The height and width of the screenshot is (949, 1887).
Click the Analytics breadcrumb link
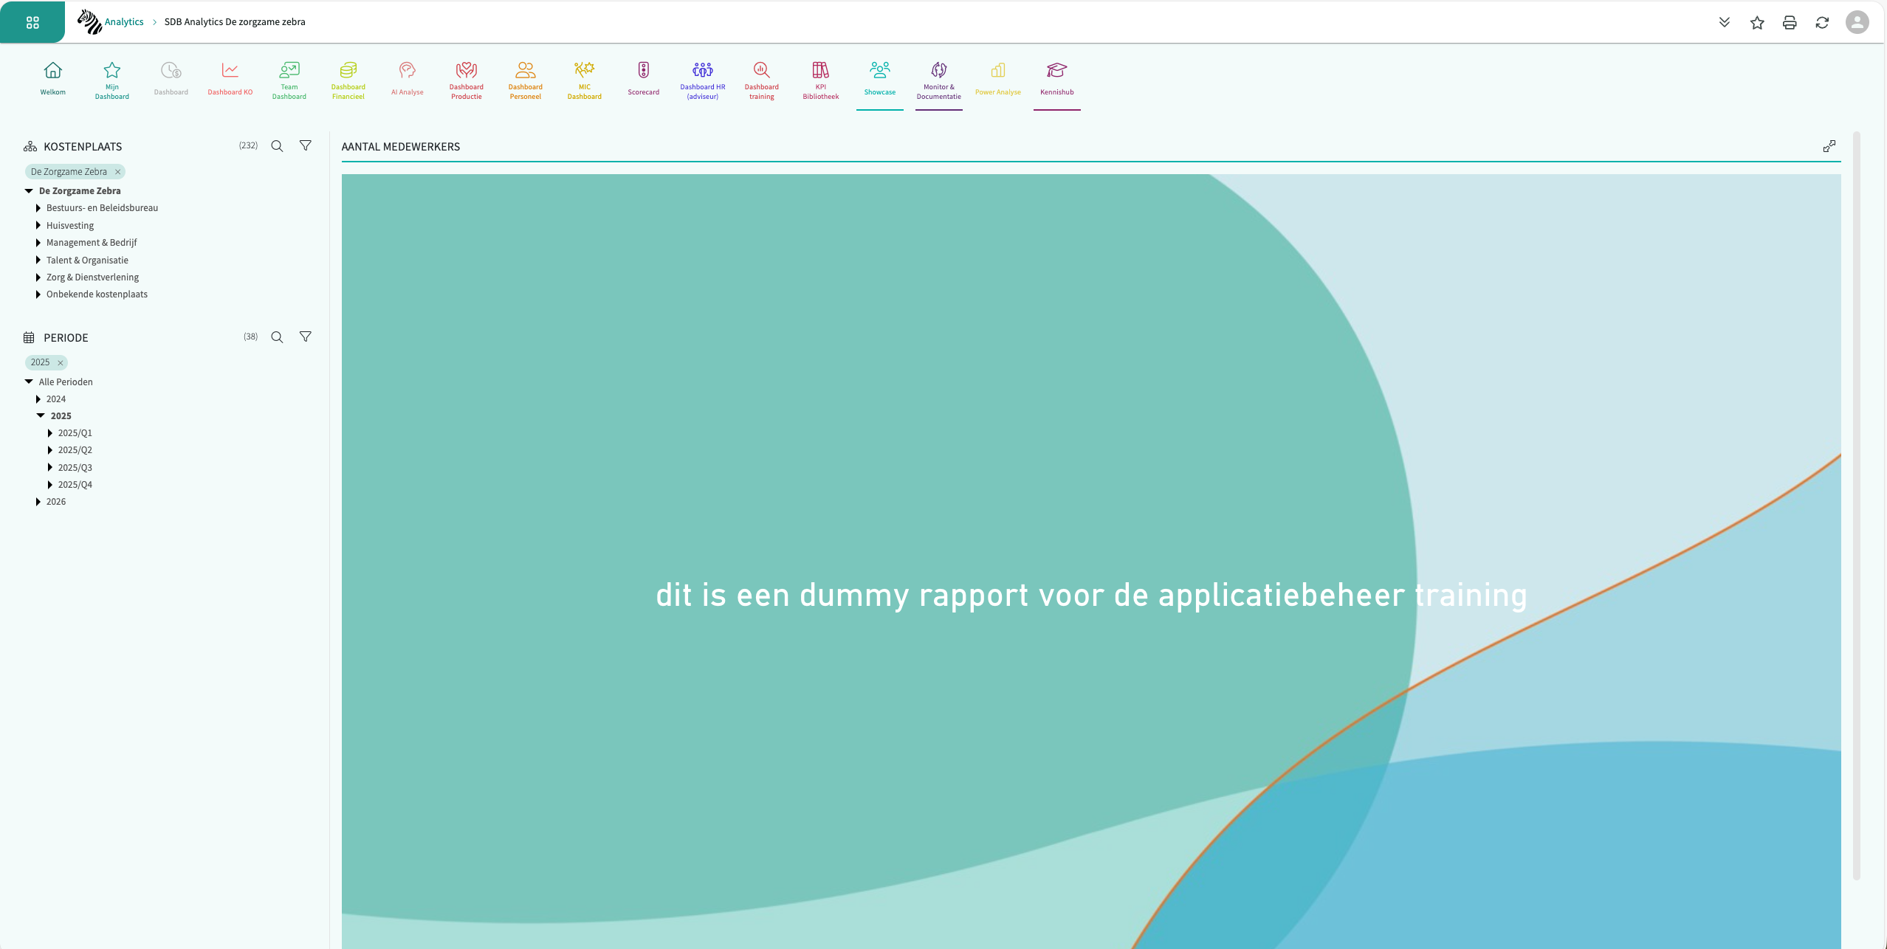[x=123, y=22]
